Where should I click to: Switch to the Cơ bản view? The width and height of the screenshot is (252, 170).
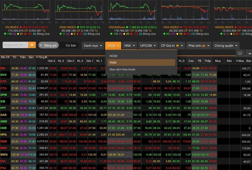click(x=71, y=45)
